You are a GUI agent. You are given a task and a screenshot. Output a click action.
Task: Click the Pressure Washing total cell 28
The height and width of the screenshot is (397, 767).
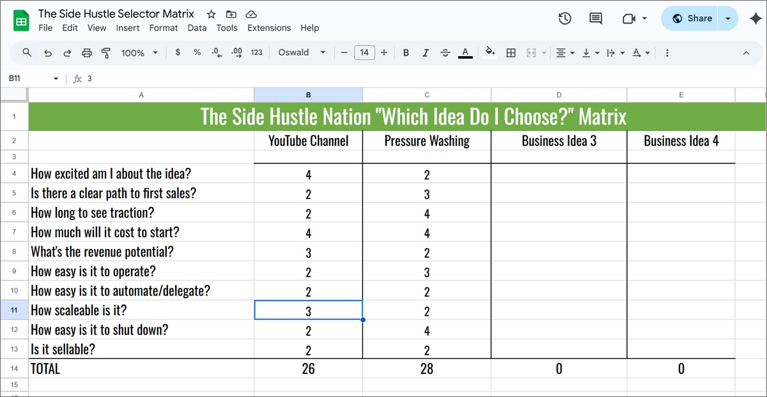click(x=427, y=369)
